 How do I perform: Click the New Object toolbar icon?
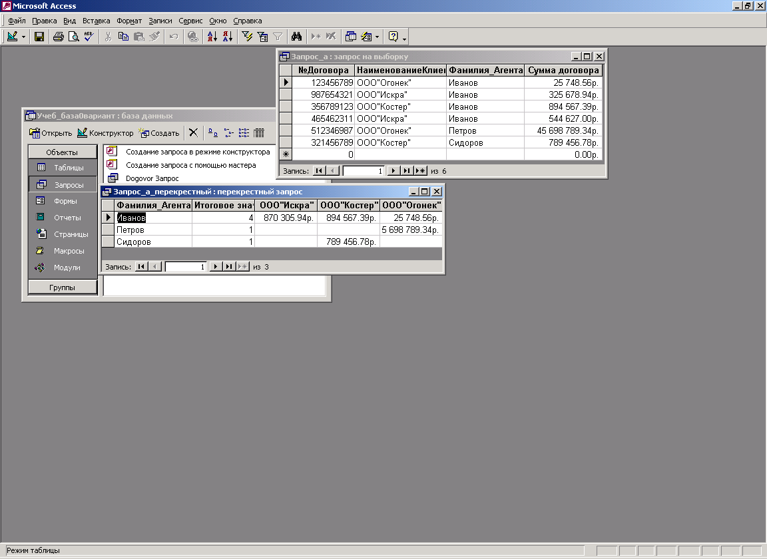[366, 37]
